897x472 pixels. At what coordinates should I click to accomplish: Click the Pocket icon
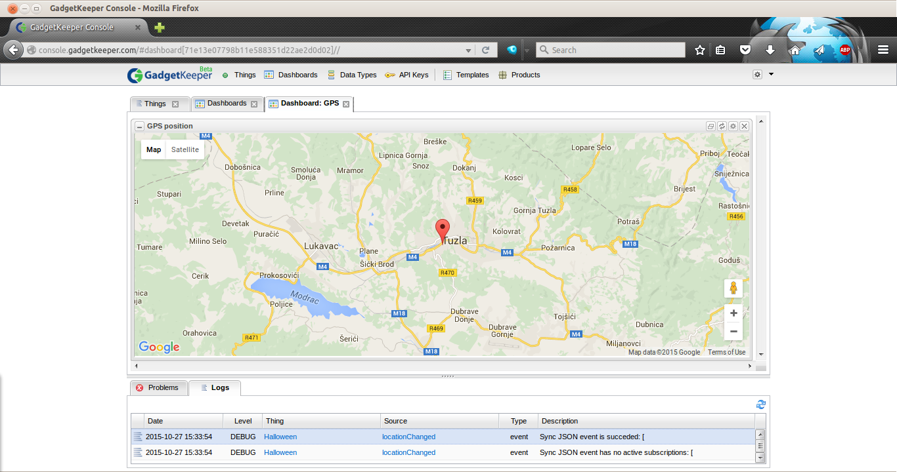(x=745, y=50)
